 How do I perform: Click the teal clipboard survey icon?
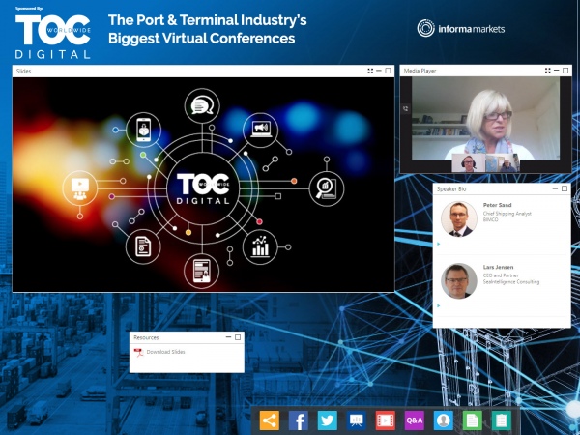pyautogui.click(x=501, y=420)
